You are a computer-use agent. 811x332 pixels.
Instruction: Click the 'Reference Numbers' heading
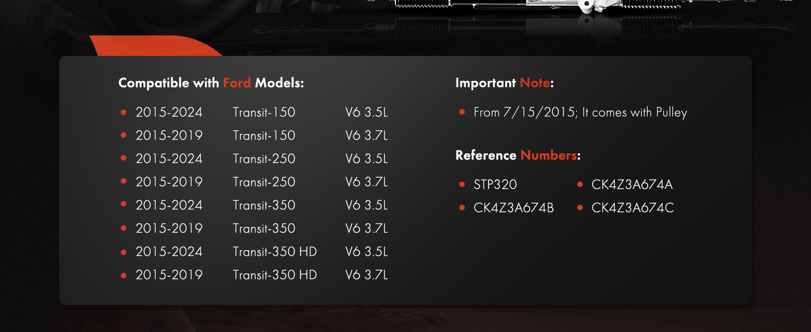pos(518,155)
